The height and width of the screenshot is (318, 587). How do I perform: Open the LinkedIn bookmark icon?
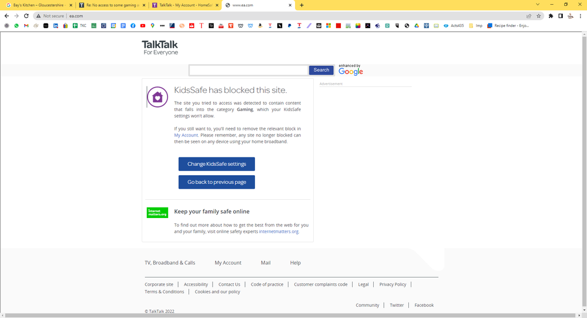coord(55,26)
